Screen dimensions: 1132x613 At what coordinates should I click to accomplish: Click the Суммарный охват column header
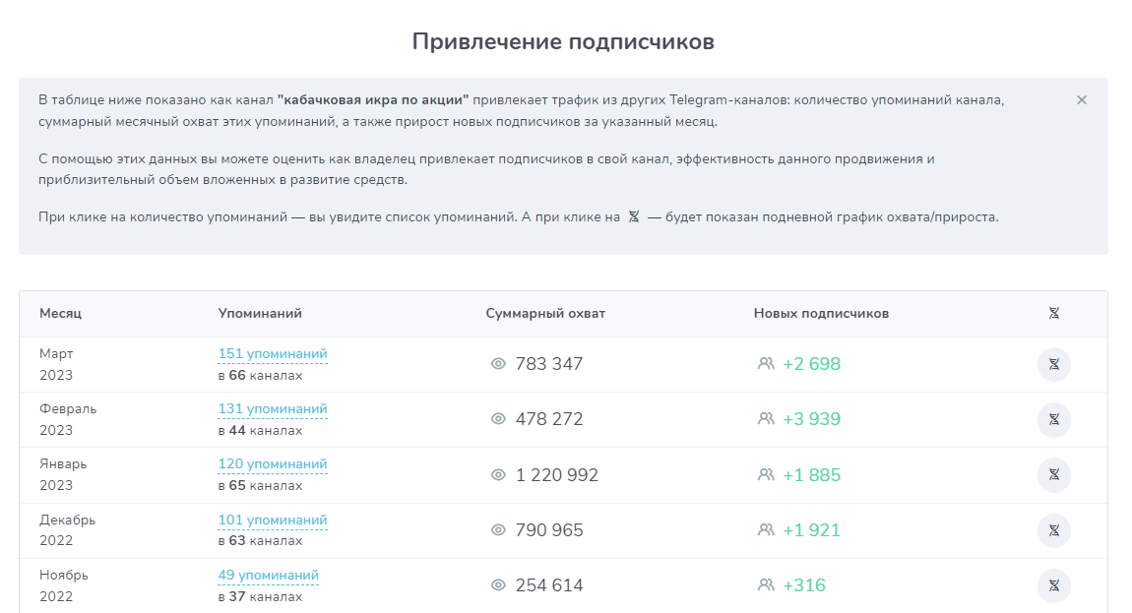(x=545, y=313)
